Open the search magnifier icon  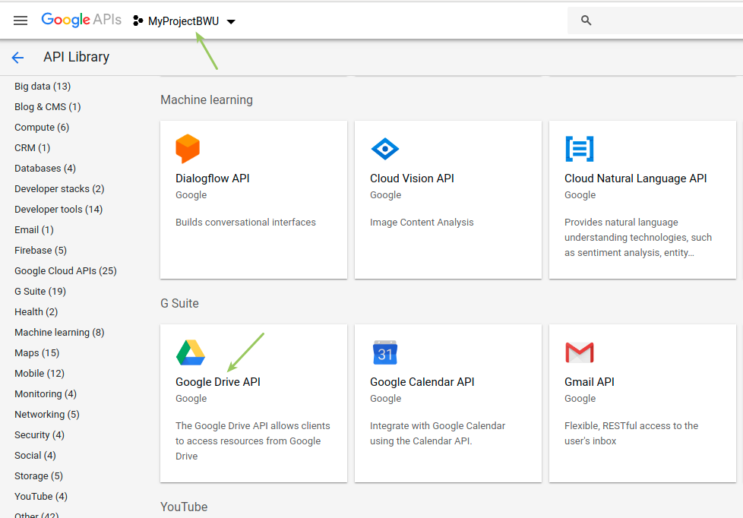[585, 21]
